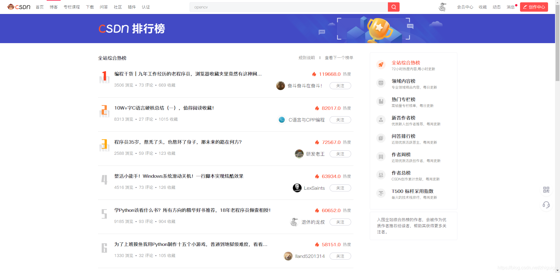The height and width of the screenshot is (273, 560).
Task: Click the 问答排行榜 question icon
Action: pyautogui.click(x=381, y=138)
